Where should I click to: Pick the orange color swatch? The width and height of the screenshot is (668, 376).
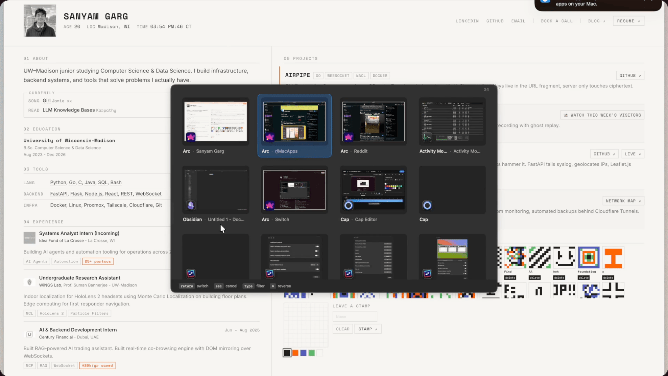click(x=295, y=353)
